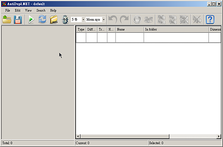Click the AntiDupl.NET app icon in title bar

pos(4,4)
